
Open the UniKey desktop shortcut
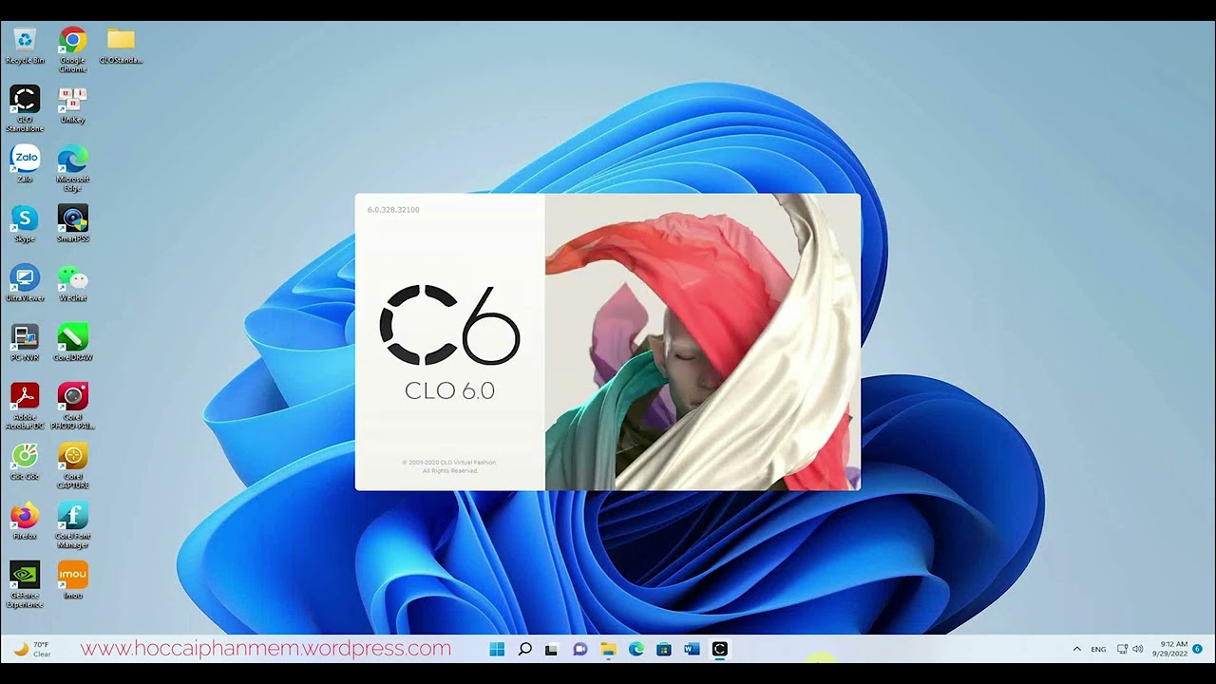pos(73,104)
